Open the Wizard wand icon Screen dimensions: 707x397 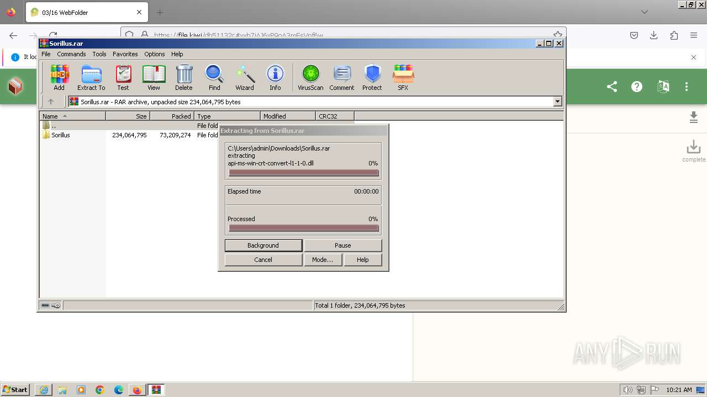(245, 77)
